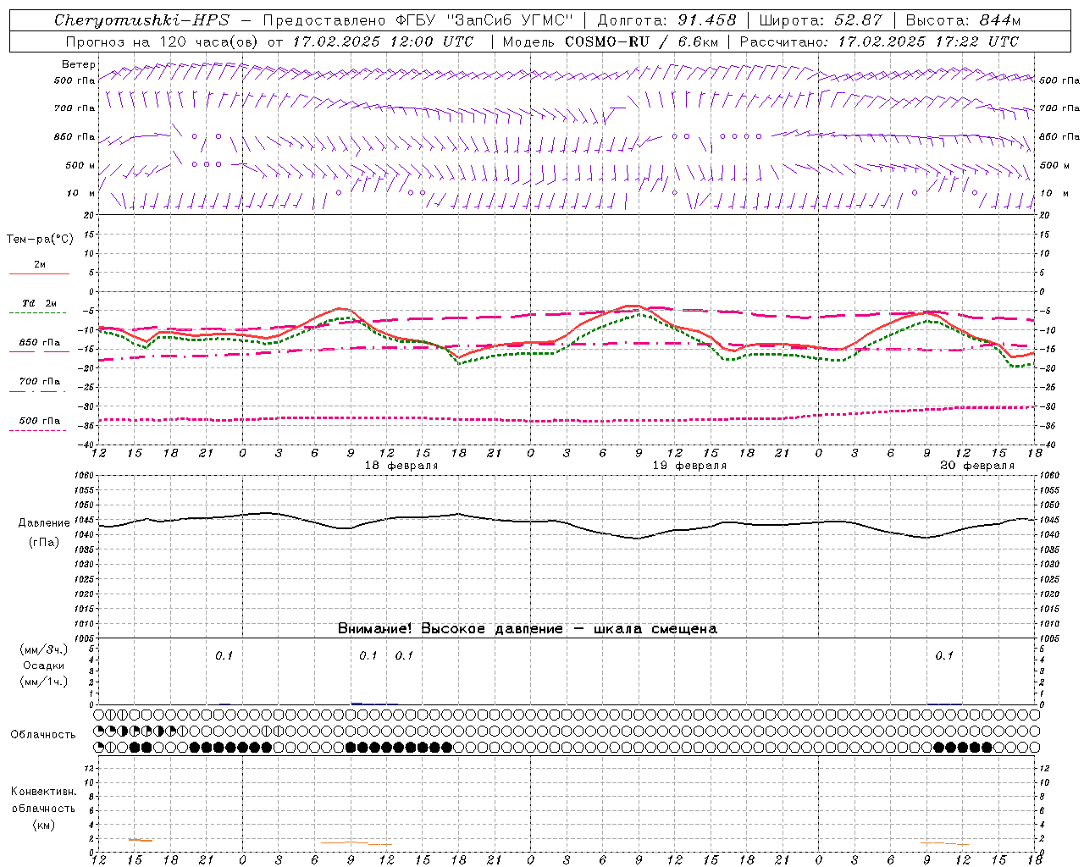Click the '2м' temperature legend entry
This screenshot has height=867, width=1084.
coord(40,264)
